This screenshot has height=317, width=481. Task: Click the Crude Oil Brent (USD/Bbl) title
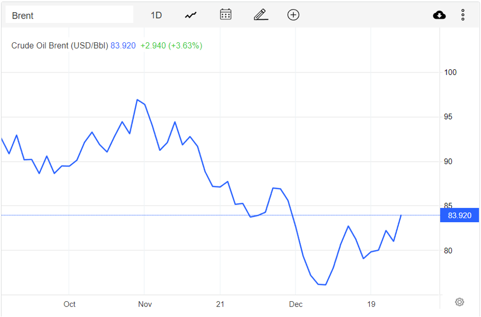coord(60,46)
